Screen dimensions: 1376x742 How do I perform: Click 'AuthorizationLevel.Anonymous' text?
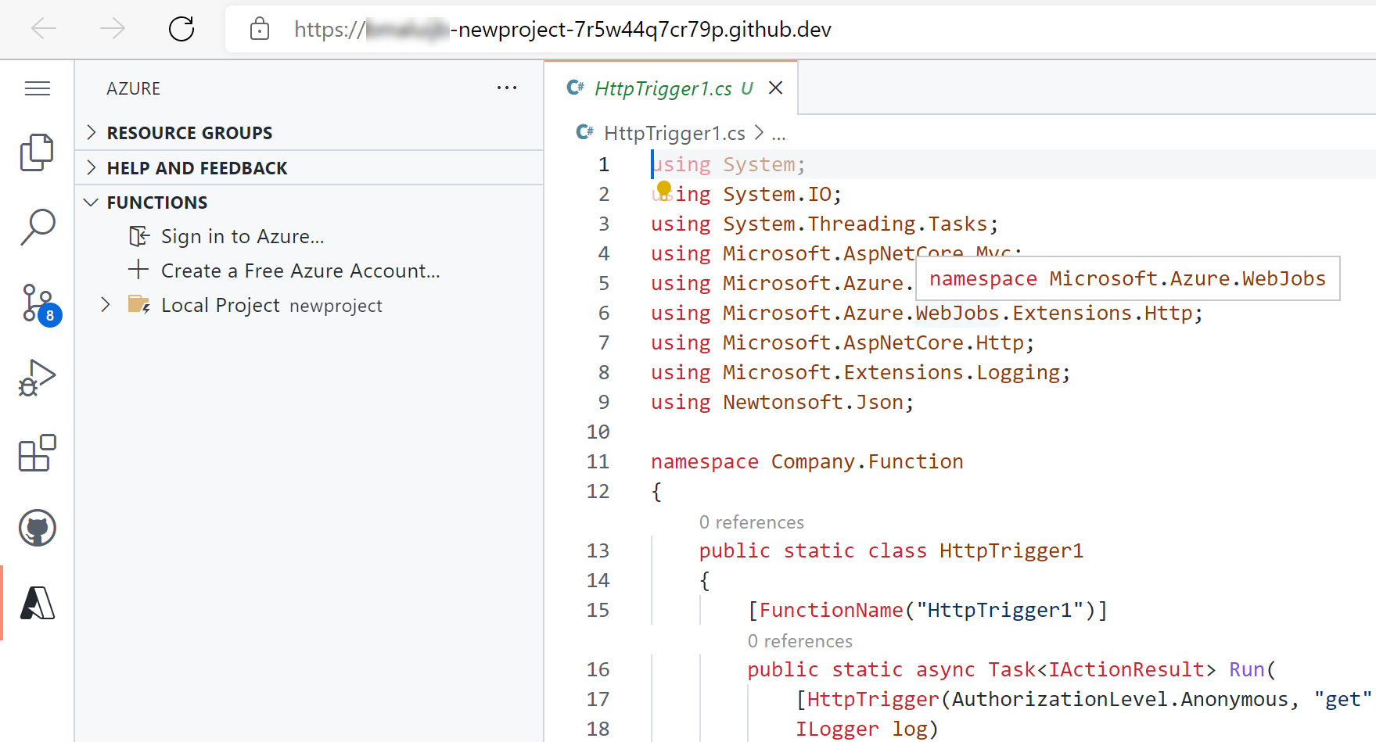pyautogui.click(x=1119, y=699)
